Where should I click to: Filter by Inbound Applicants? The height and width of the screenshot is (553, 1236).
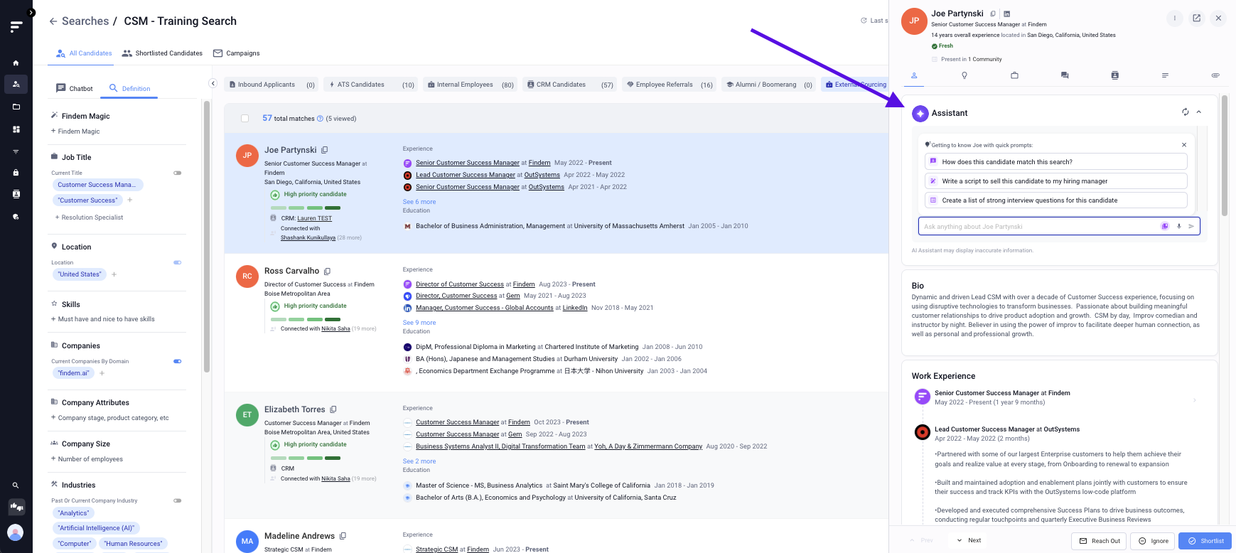pos(271,85)
